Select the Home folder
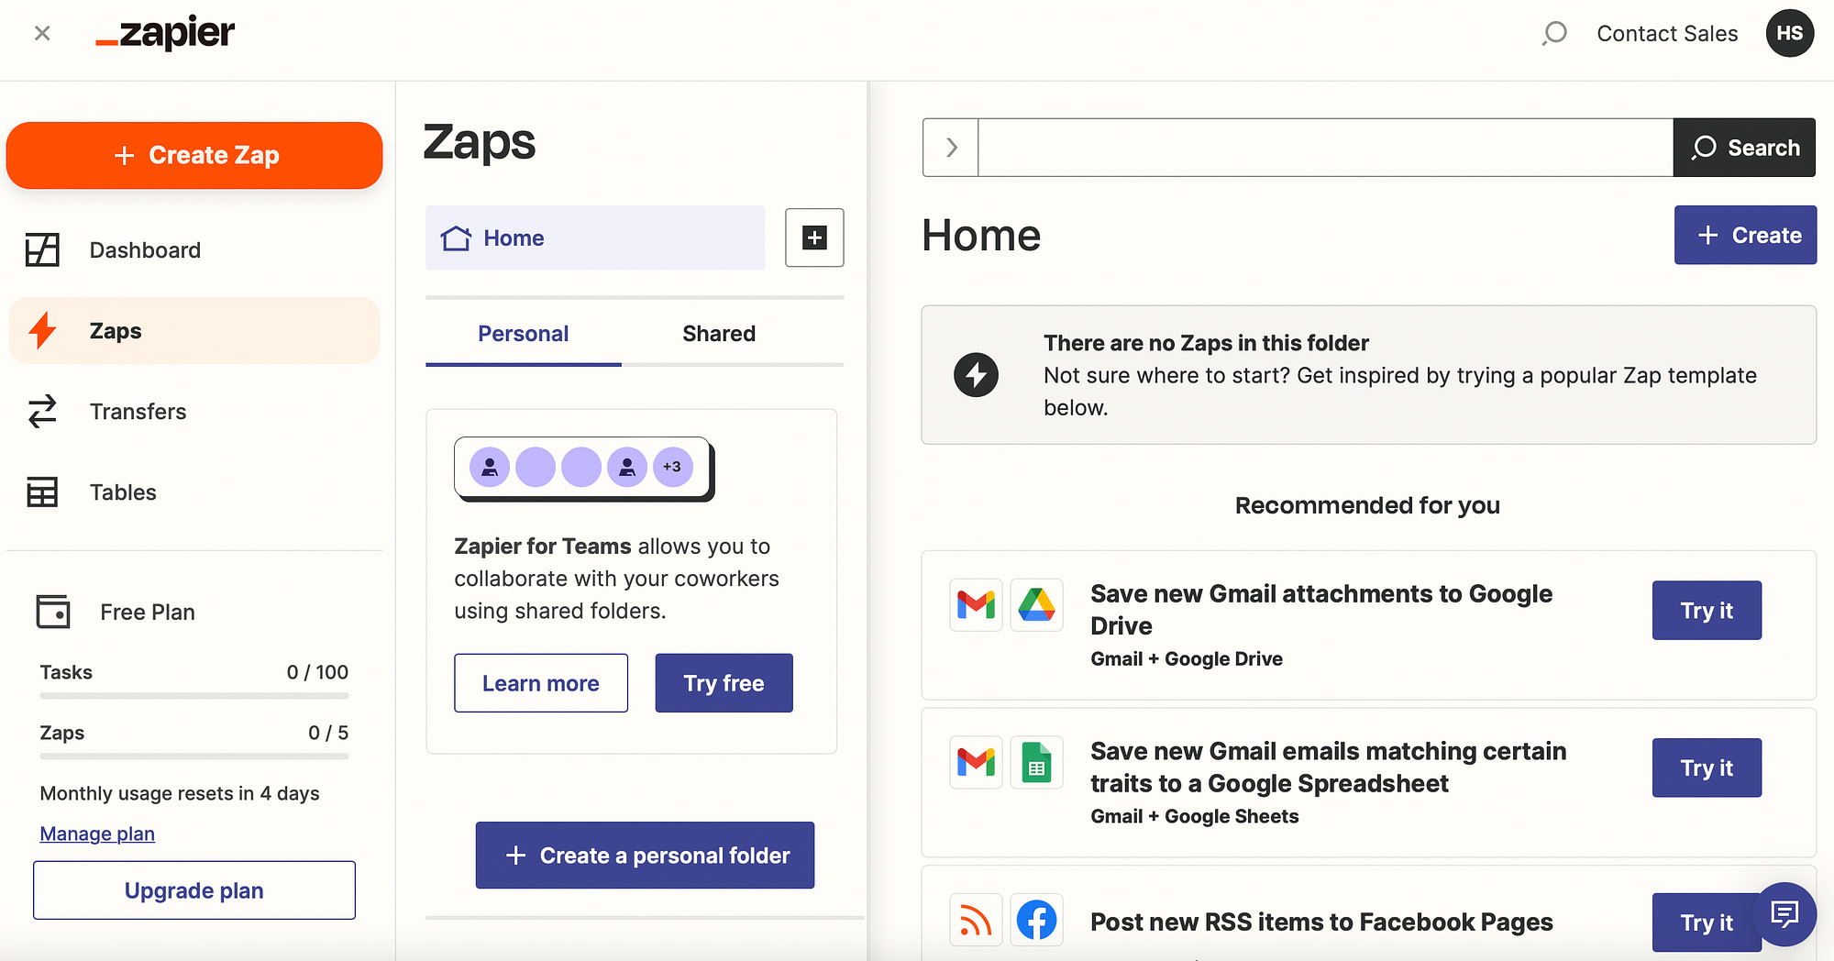 click(594, 238)
